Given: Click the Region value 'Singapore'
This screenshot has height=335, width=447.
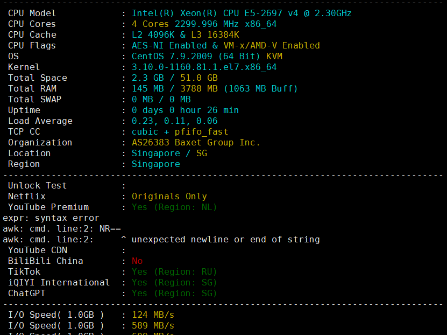Looking at the screenshot, I should coord(156,164).
